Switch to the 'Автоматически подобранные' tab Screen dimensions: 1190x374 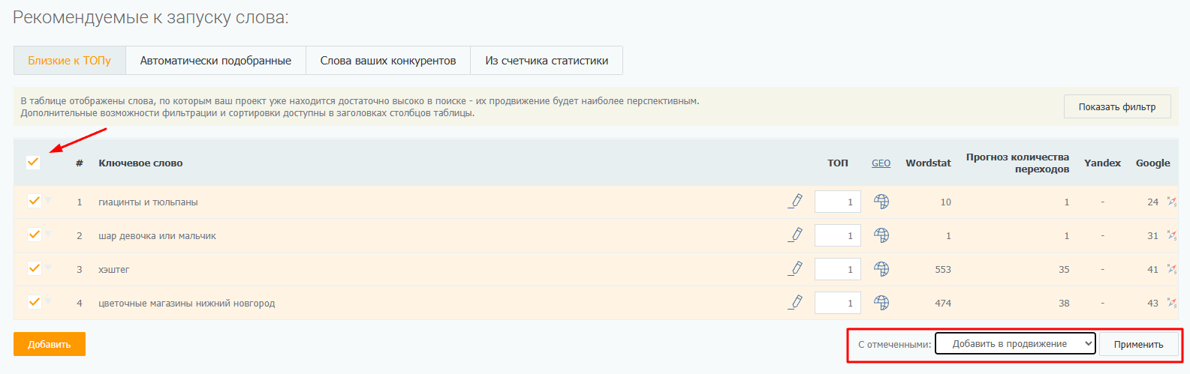(x=215, y=61)
